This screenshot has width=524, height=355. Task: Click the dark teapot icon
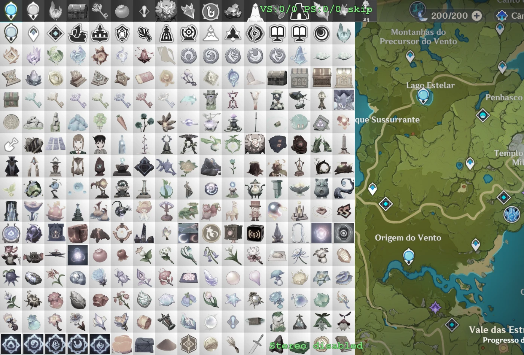(x=255, y=189)
